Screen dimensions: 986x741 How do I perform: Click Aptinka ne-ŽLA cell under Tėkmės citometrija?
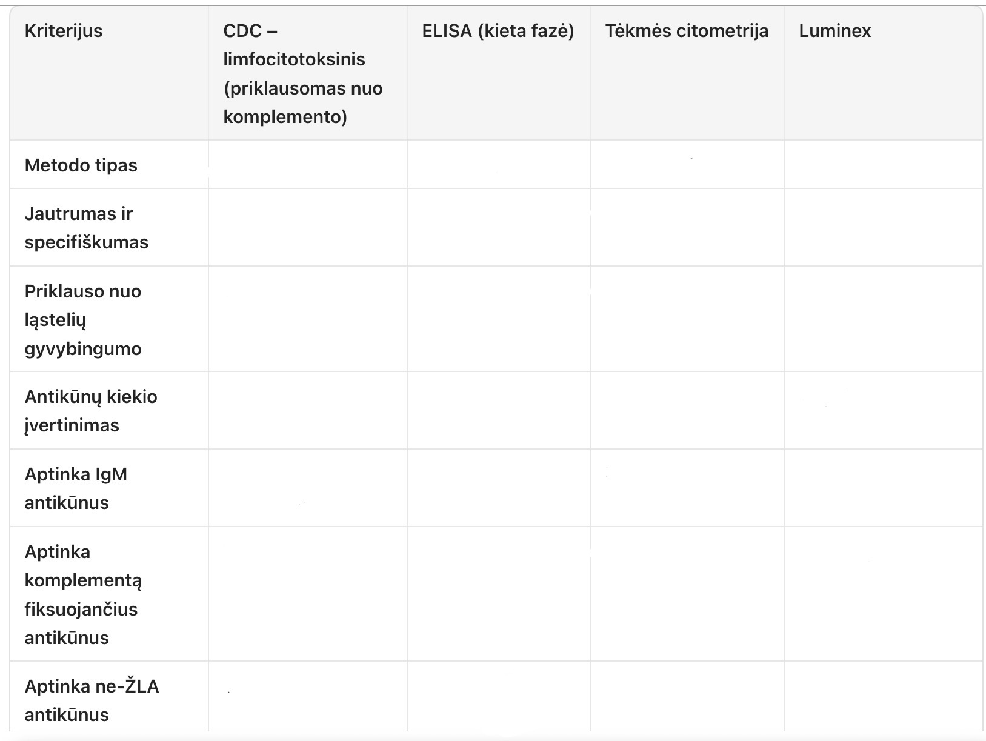687,697
